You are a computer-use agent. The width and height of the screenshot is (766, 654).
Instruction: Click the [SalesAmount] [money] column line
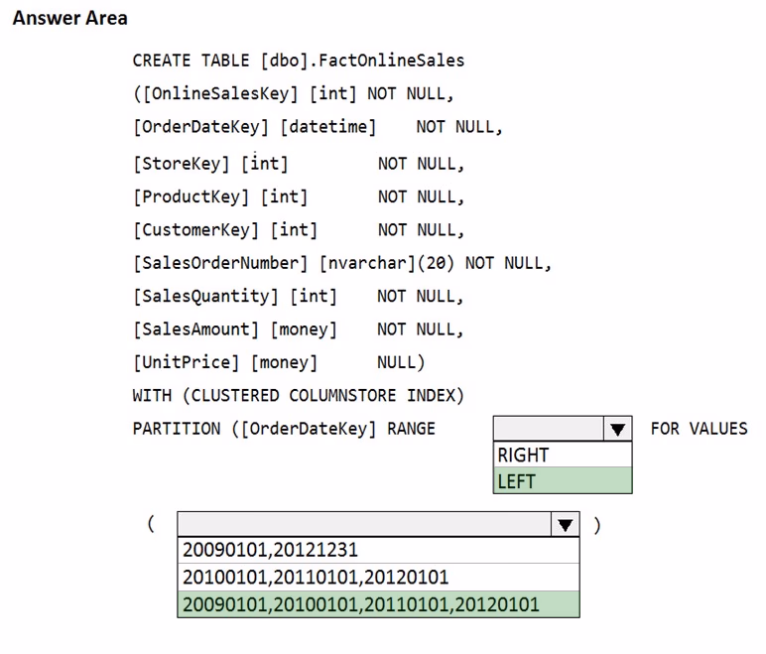coord(299,329)
